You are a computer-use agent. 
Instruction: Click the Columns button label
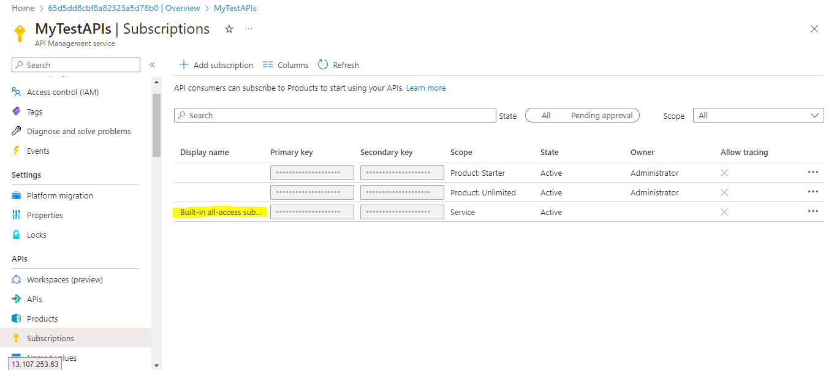[x=293, y=65]
